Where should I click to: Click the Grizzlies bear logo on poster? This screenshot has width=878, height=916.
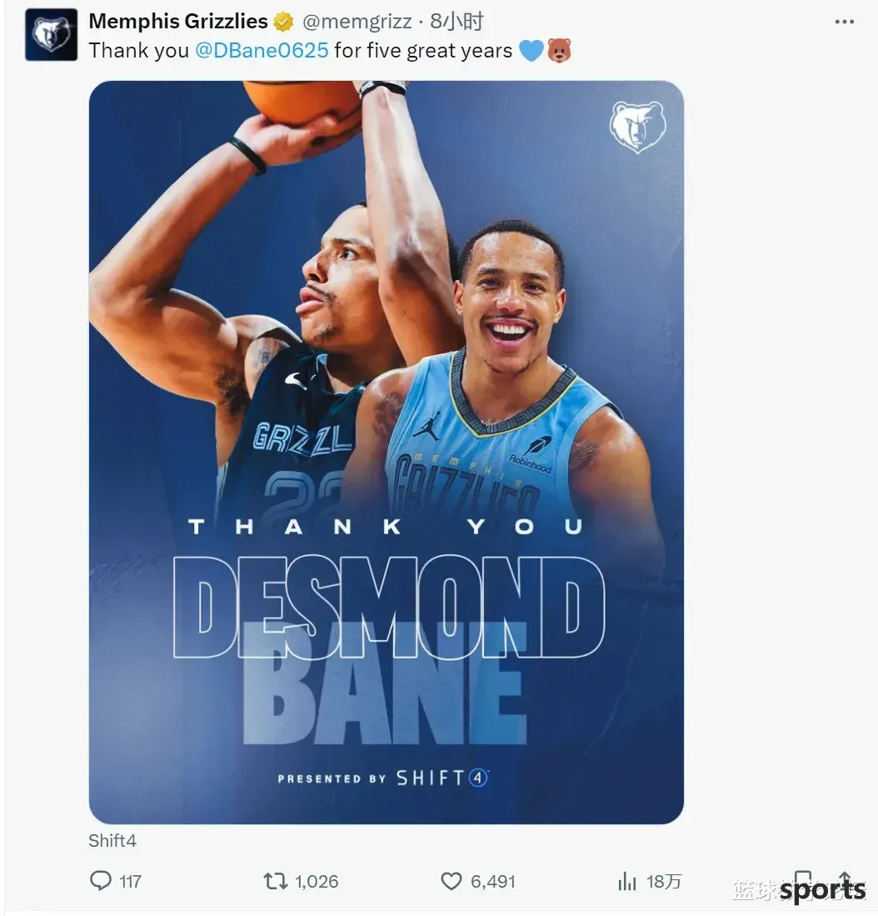(637, 126)
